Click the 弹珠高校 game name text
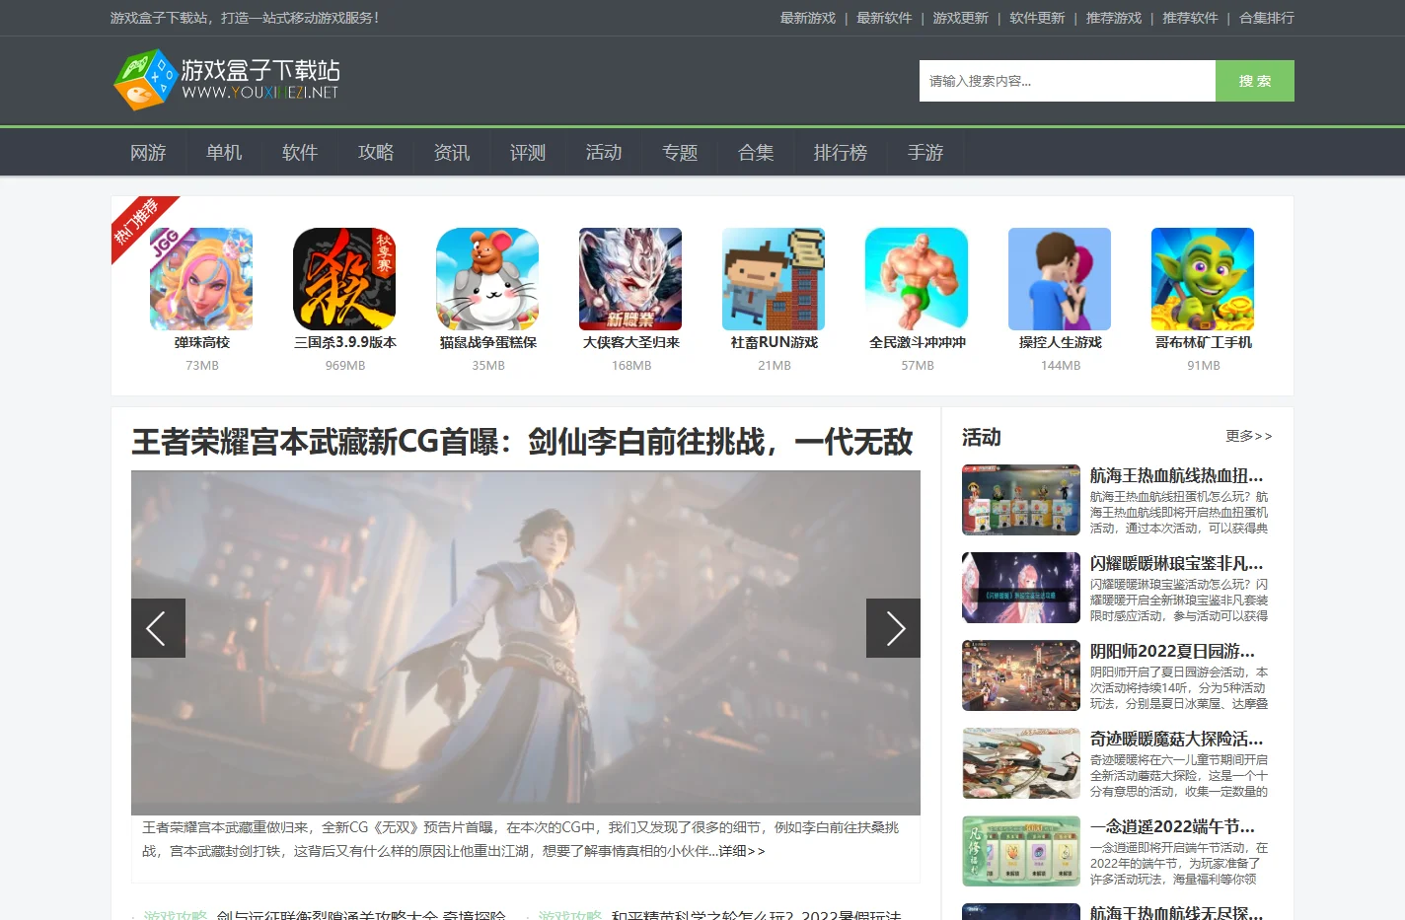Image resolution: width=1405 pixels, height=920 pixels. click(x=202, y=342)
